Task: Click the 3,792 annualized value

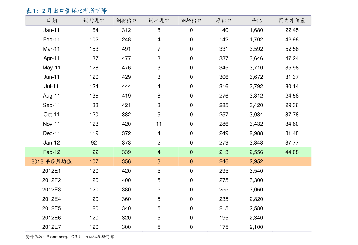Action: coord(256,87)
